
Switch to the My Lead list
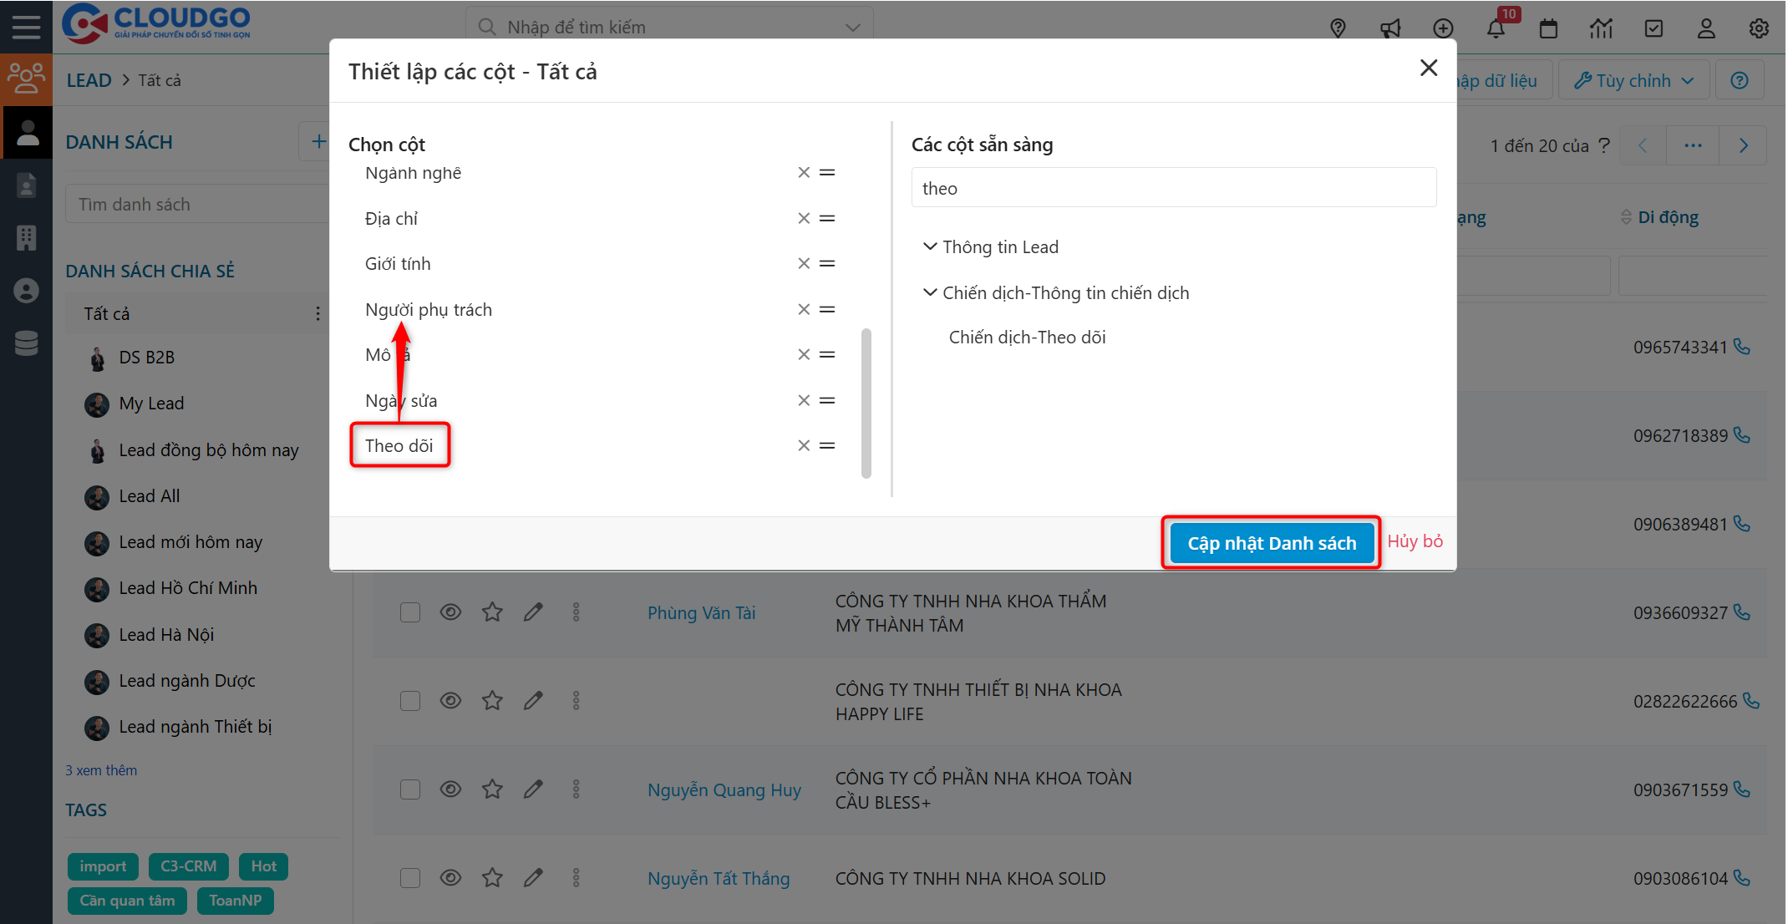click(150, 403)
